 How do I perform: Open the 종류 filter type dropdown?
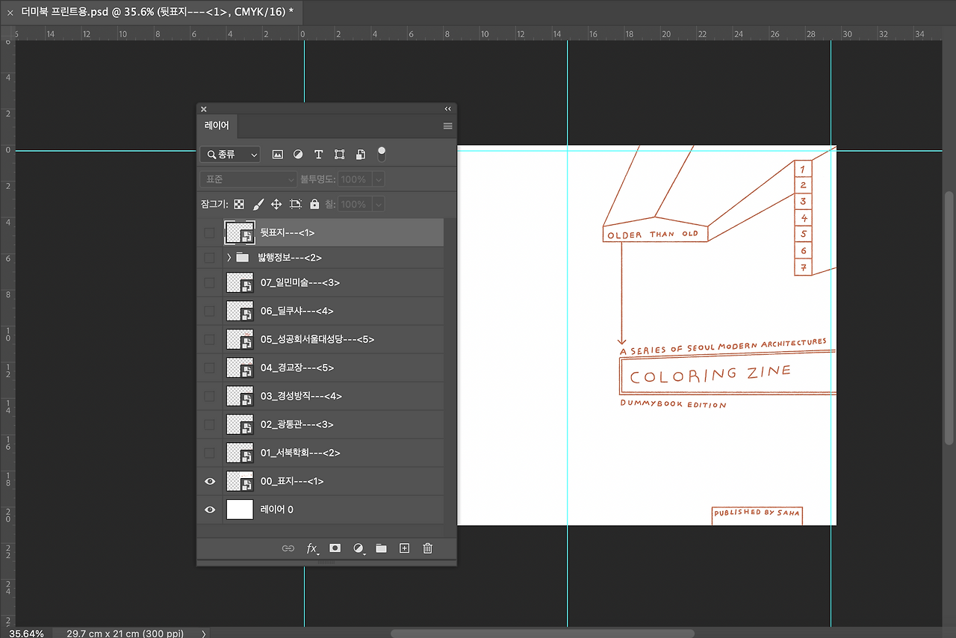230,155
